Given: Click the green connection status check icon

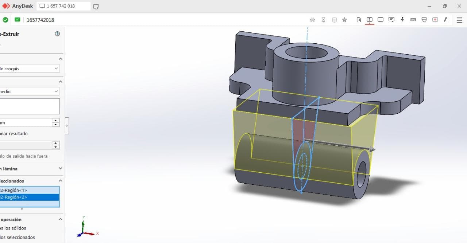Looking at the screenshot, I should coord(5,20).
